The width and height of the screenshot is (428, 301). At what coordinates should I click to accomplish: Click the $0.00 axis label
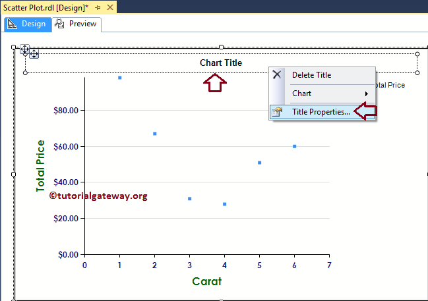pos(68,255)
